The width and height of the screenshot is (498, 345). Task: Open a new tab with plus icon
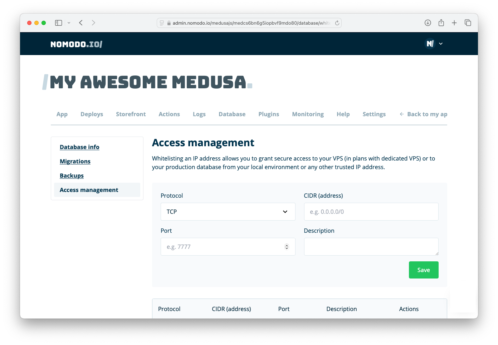click(454, 23)
